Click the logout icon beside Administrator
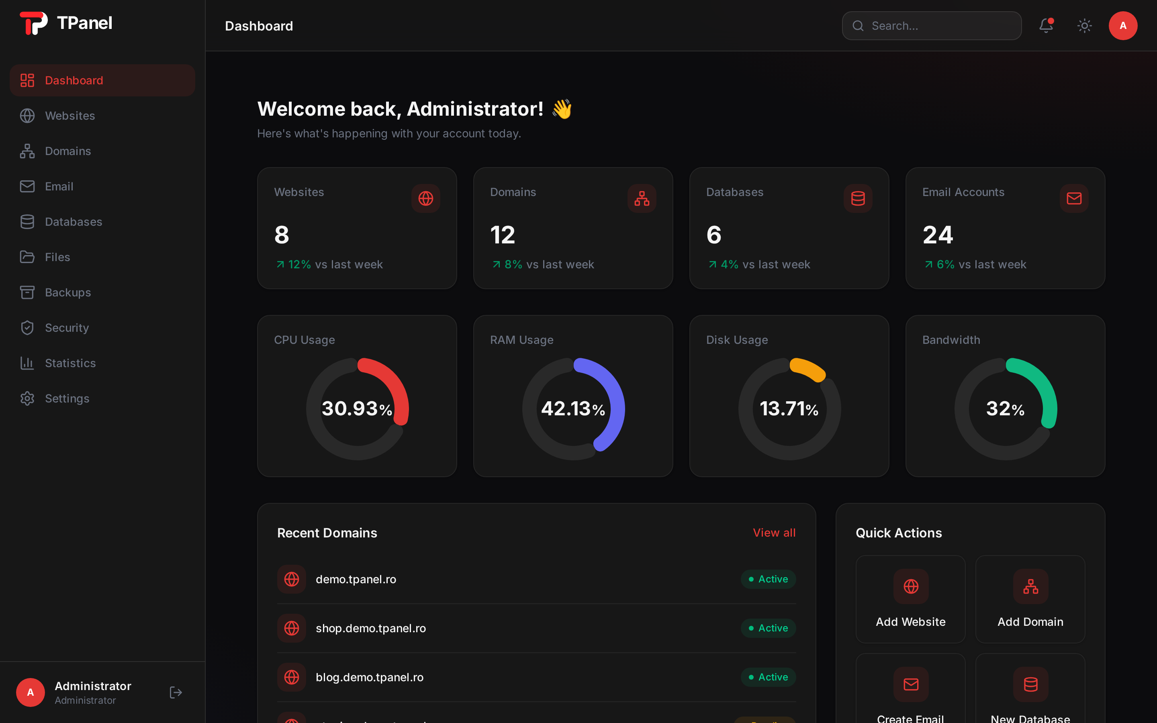 pyautogui.click(x=176, y=692)
